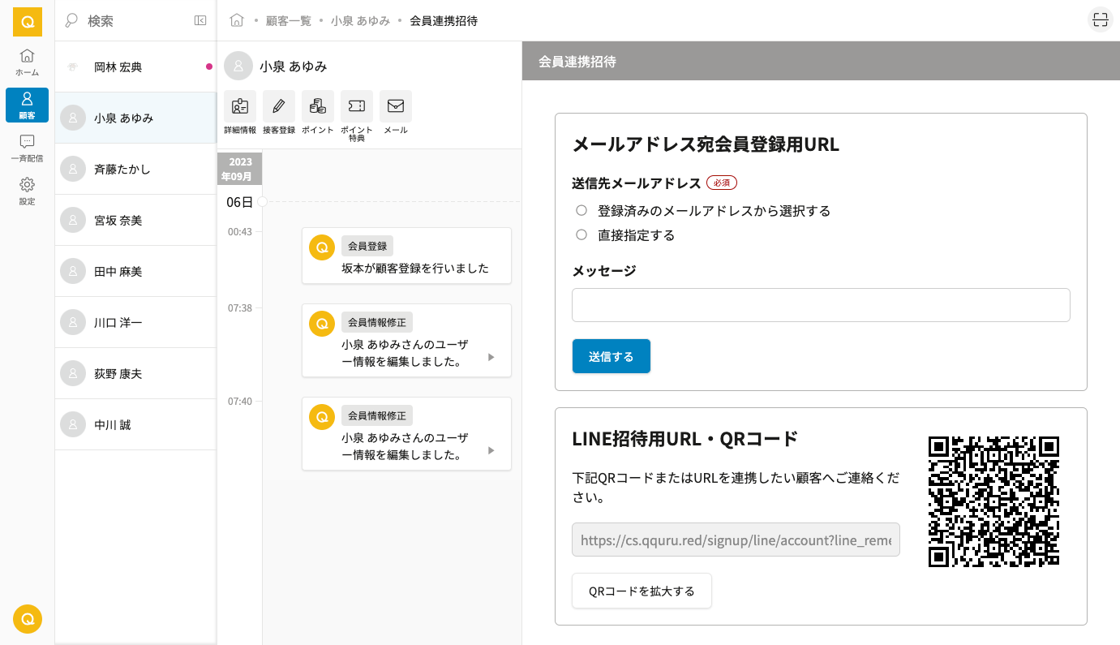Viewport: 1120px width, 645px height.
Task: Go to home via breadcrumb house icon
Action: click(x=237, y=20)
